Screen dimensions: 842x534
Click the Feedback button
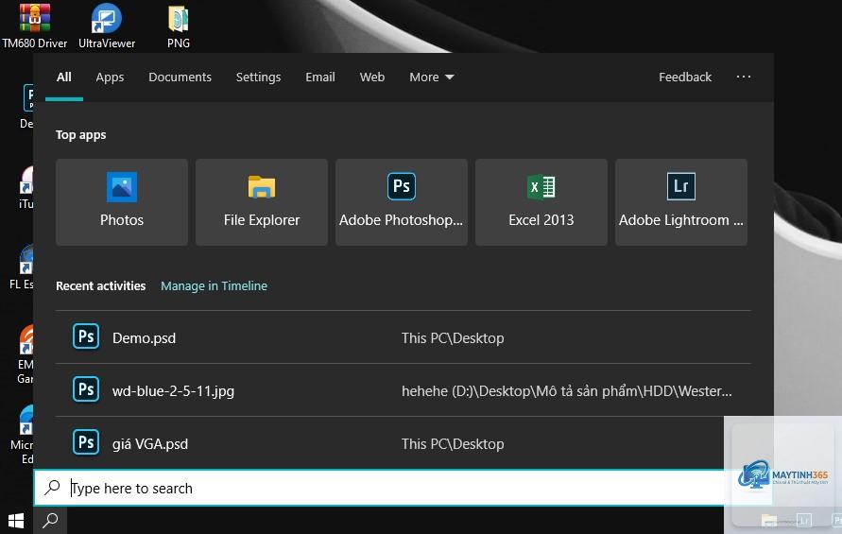(x=685, y=78)
